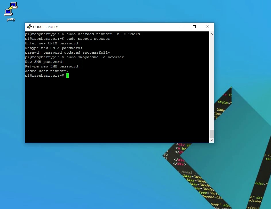Click the terminal scrollbar up arrow
This screenshot has height=209, width=271.
tap(212, 34)
